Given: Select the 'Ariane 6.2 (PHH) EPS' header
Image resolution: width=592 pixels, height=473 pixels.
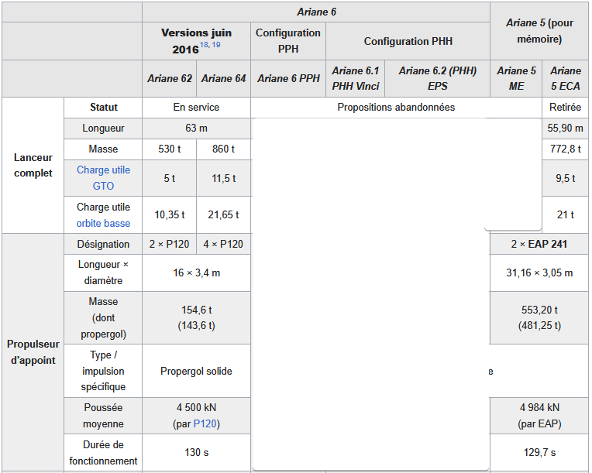Looking at the screenshot, I should coord(438,78).
